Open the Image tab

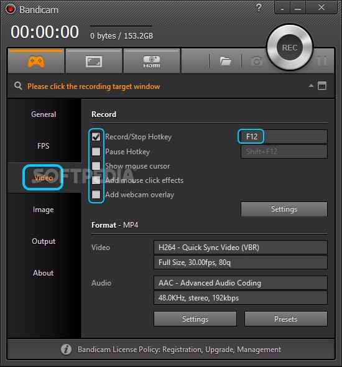(x=44, y=210)
